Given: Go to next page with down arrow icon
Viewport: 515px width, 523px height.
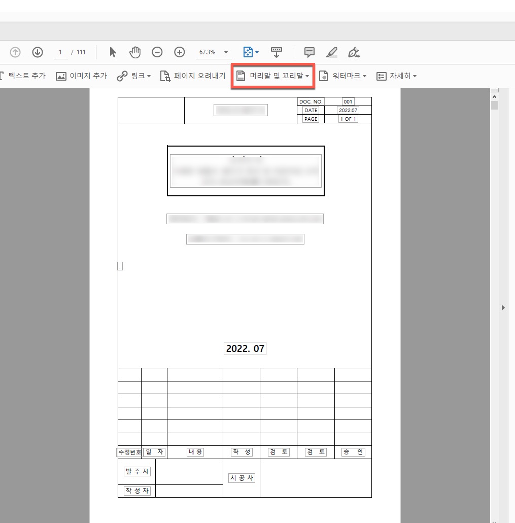Looking at the screenshot, I should tap(38, 52).
